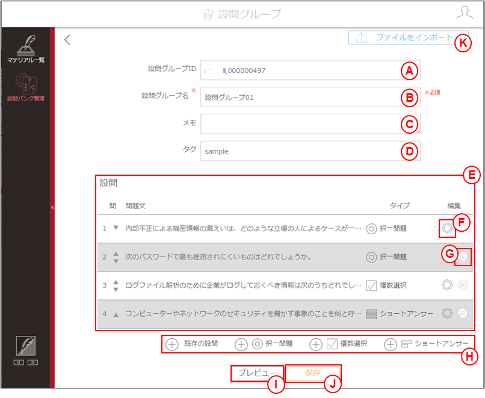Click the 問題文 column header
The image size is (485, 398).
tap(135, 206)
